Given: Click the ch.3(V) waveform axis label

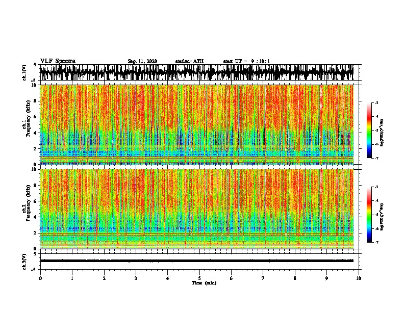Looking at the screenshot, I should (24, 262).
